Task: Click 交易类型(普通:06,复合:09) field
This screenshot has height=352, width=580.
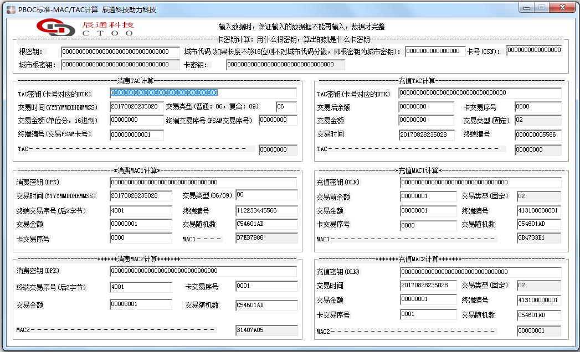Action: point(286,107)
